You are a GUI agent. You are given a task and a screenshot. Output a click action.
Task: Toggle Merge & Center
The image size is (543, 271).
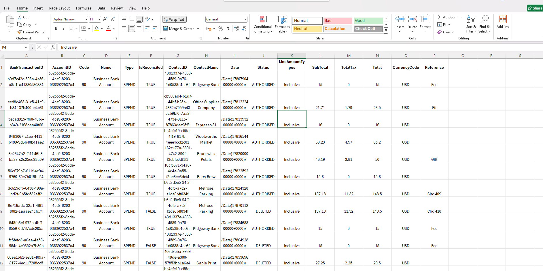click(x=179, y=28)
